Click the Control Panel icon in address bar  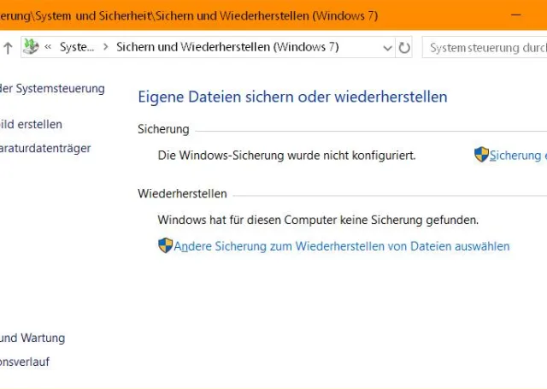coord(31,47)
